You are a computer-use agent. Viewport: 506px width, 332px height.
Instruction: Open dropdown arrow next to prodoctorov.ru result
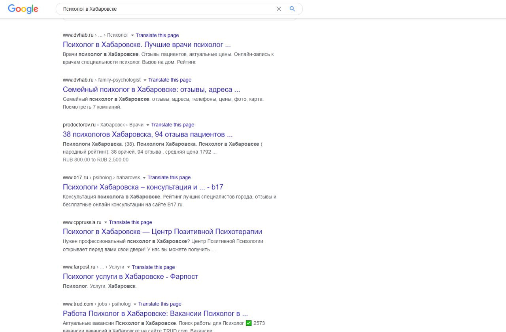pos(148,125)
